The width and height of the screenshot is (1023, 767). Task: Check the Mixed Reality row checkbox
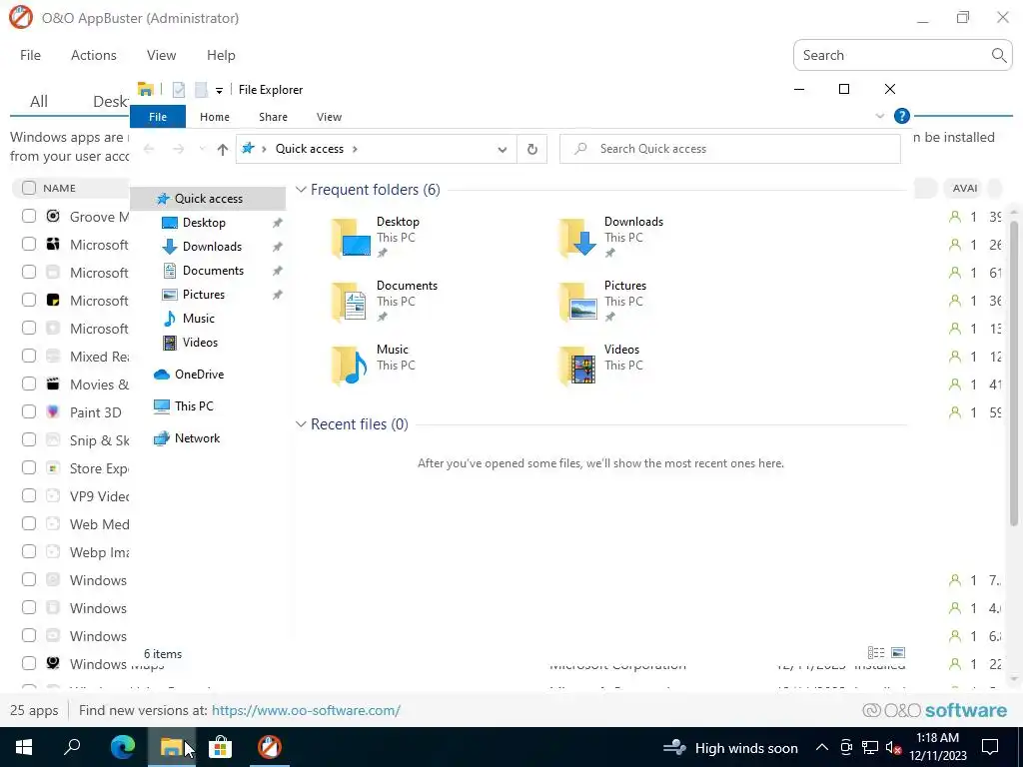pos(29,356)
